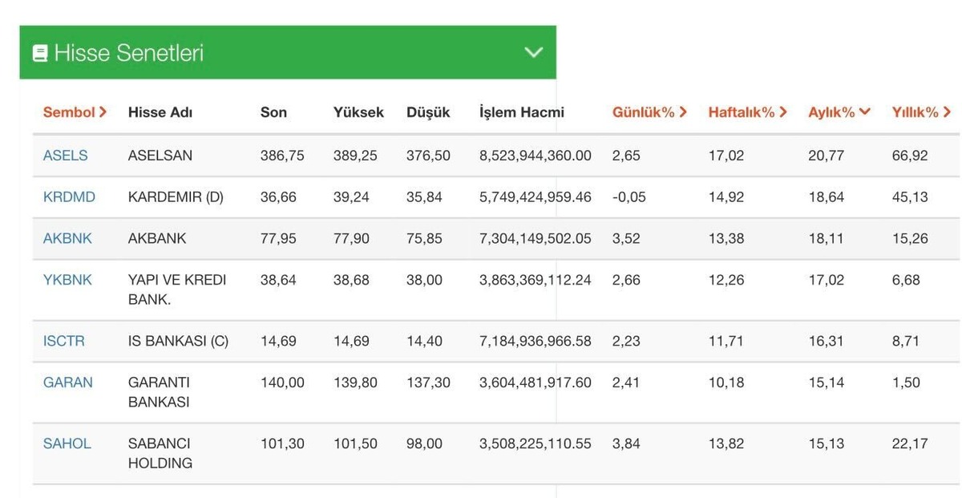Open the AKBNK stock link
Screen dimensions: 962x498
tap(67, 239)
